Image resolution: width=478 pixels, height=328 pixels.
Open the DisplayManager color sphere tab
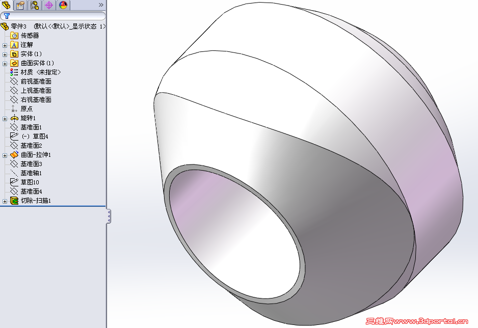click(63, 5)
